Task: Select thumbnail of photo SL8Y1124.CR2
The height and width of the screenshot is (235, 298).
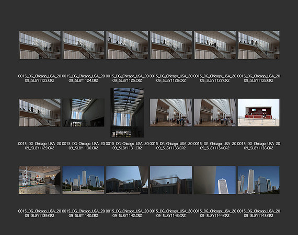Action: [84, 45]
